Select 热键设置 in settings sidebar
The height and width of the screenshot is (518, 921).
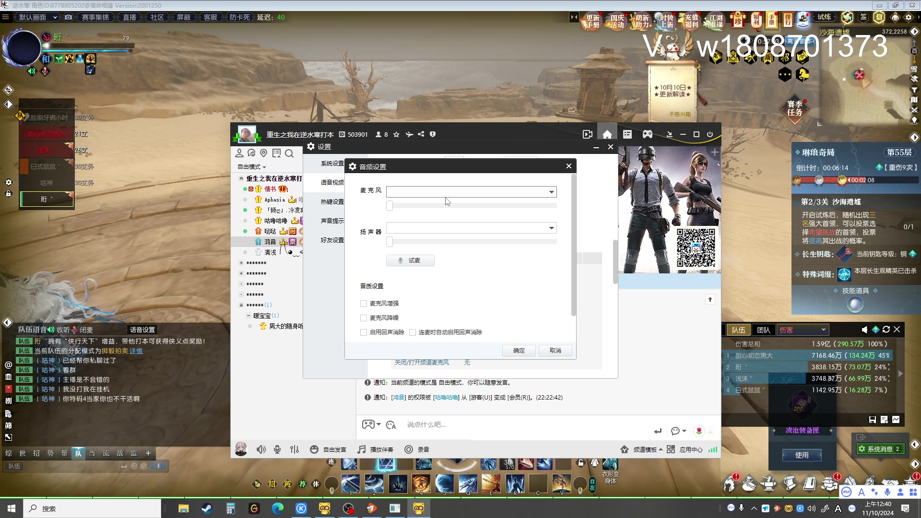tap(332, 202)
